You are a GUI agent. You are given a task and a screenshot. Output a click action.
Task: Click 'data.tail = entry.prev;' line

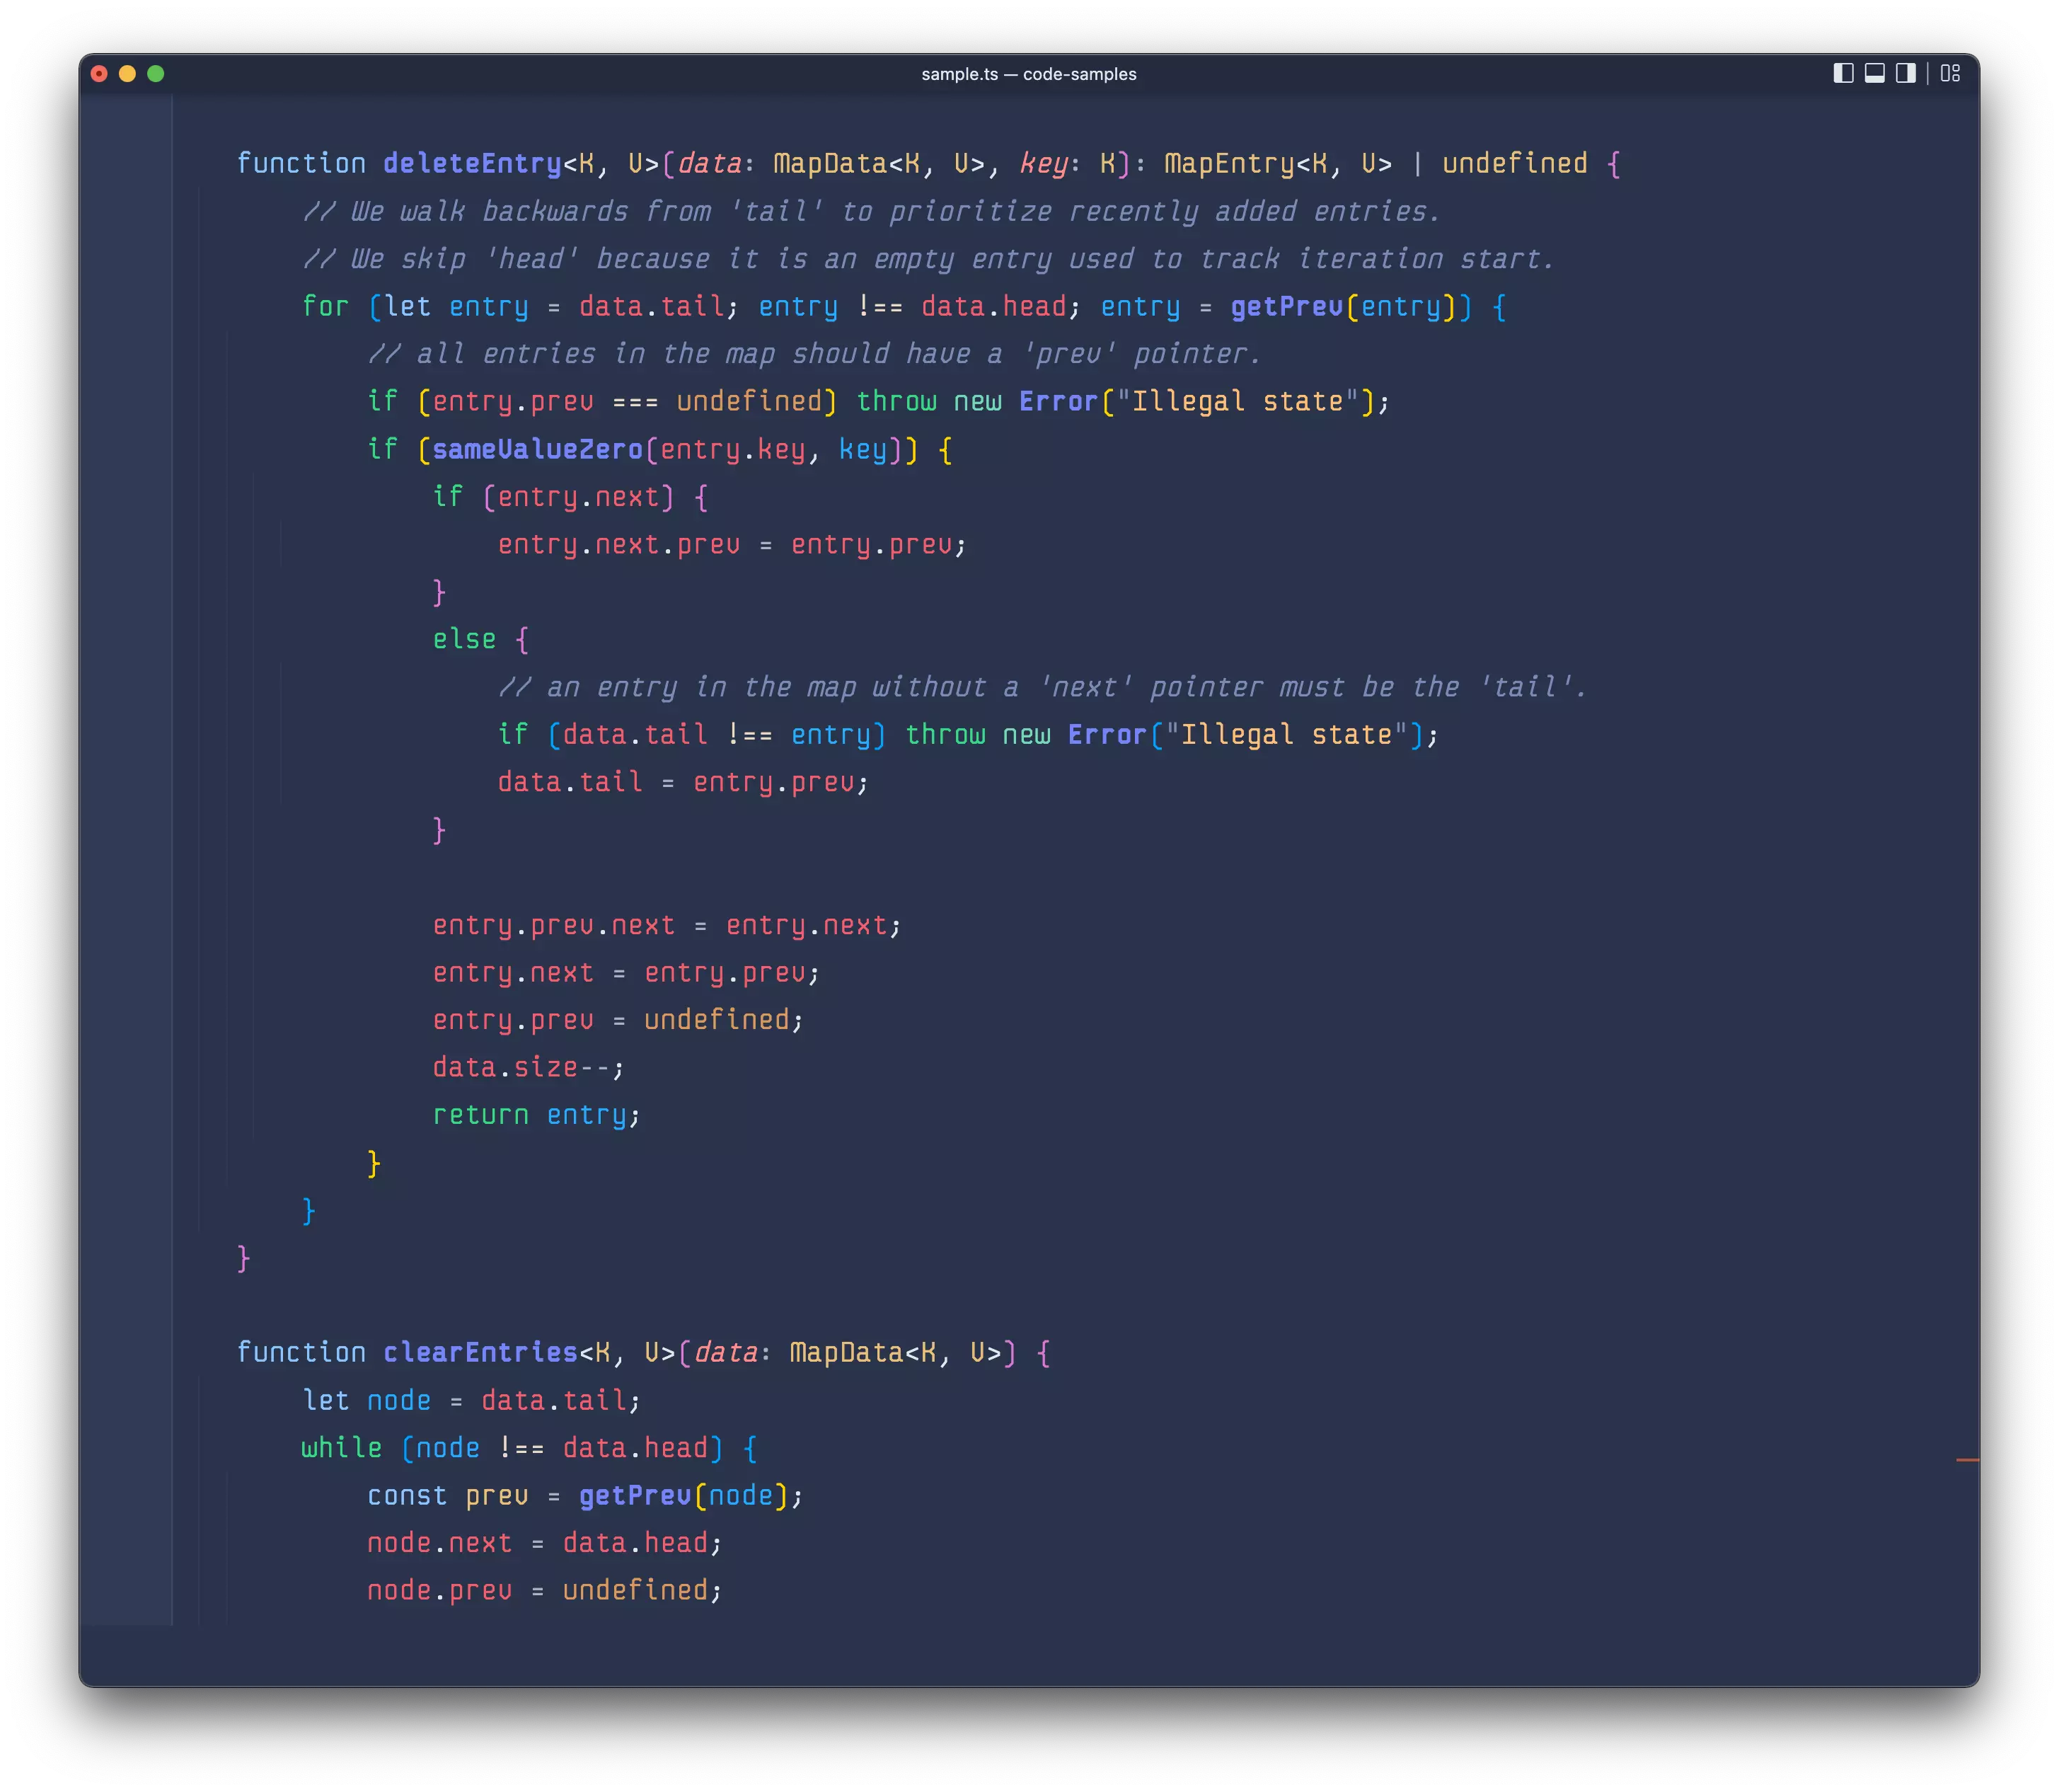[683, 782]
